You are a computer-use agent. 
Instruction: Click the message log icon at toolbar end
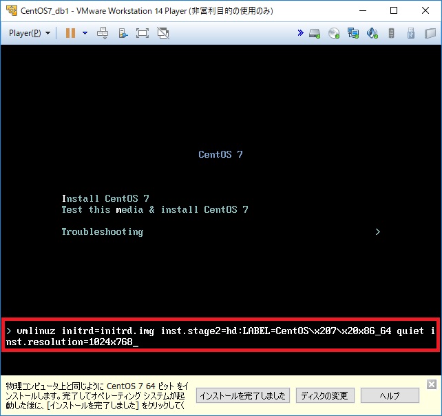tap(430, 33)
